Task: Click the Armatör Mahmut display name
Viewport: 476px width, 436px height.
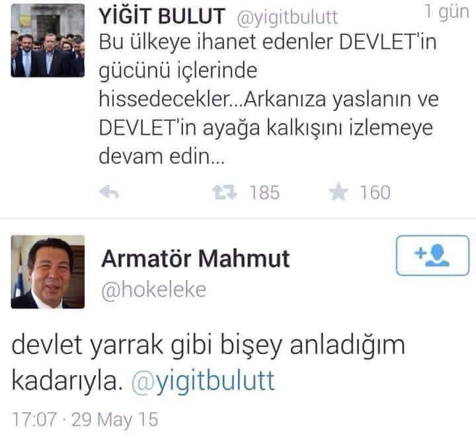Action: [x=196, y=258]
